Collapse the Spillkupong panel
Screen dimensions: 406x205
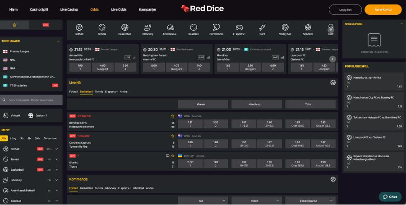click(x=401, y=24)
